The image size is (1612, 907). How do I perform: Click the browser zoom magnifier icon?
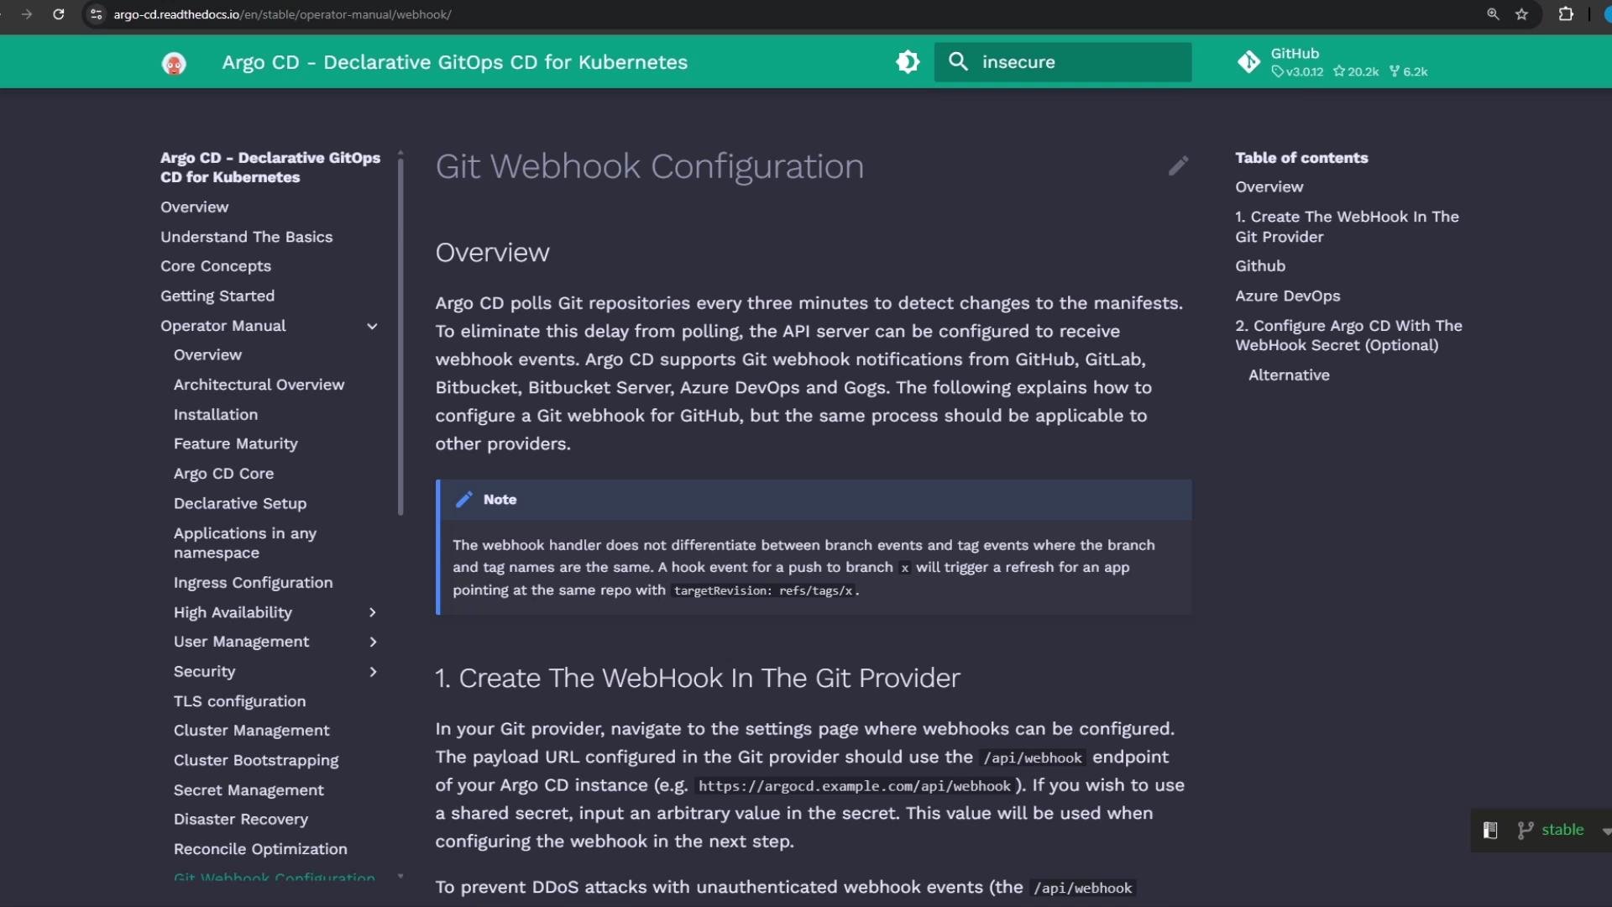[1493, 14]
